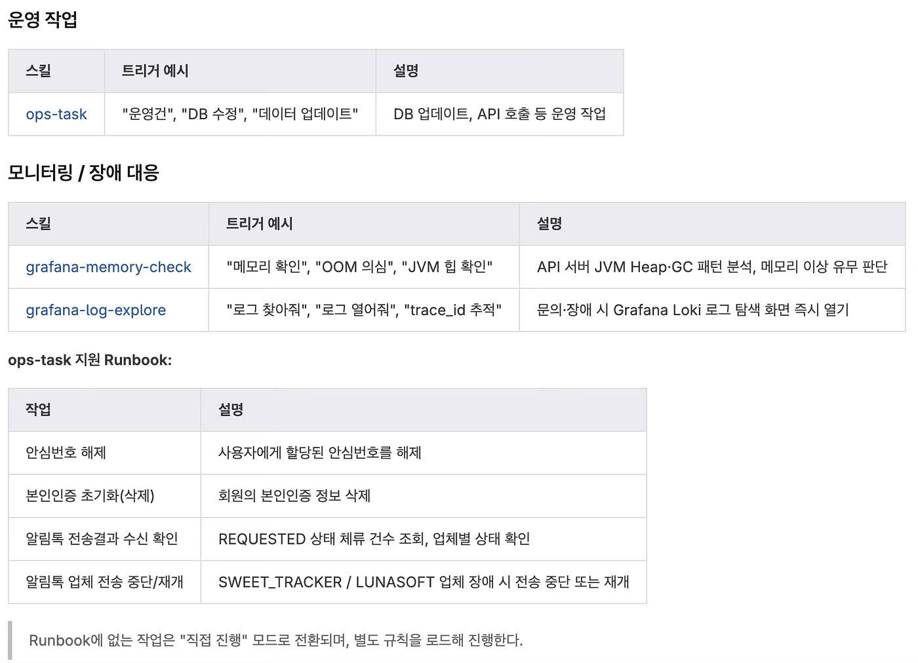Select the 본인인증 초기화(삭제) task cell
Viewport: 918px width, 663px height.
(105, 496)
